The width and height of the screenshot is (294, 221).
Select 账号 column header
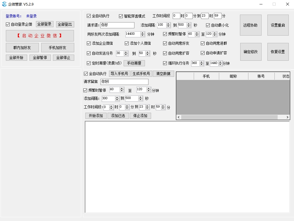(261, 76)
